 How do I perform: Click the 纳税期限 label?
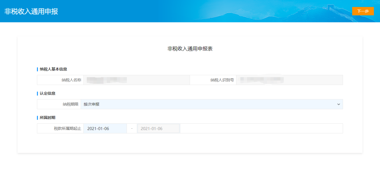coord(70,104)
